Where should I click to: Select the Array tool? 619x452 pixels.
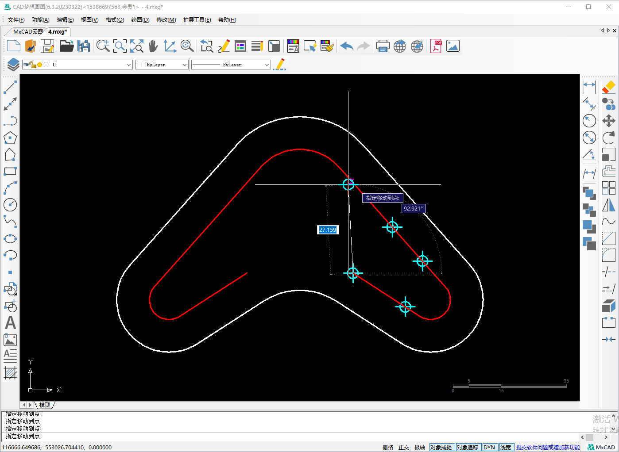609,188
